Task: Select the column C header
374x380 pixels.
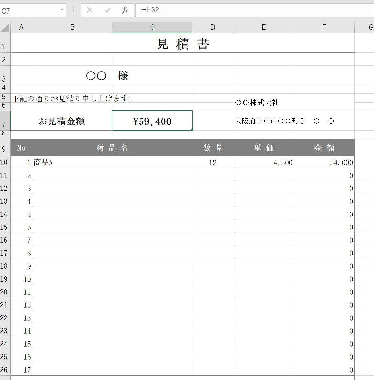Action: (152, 28)
